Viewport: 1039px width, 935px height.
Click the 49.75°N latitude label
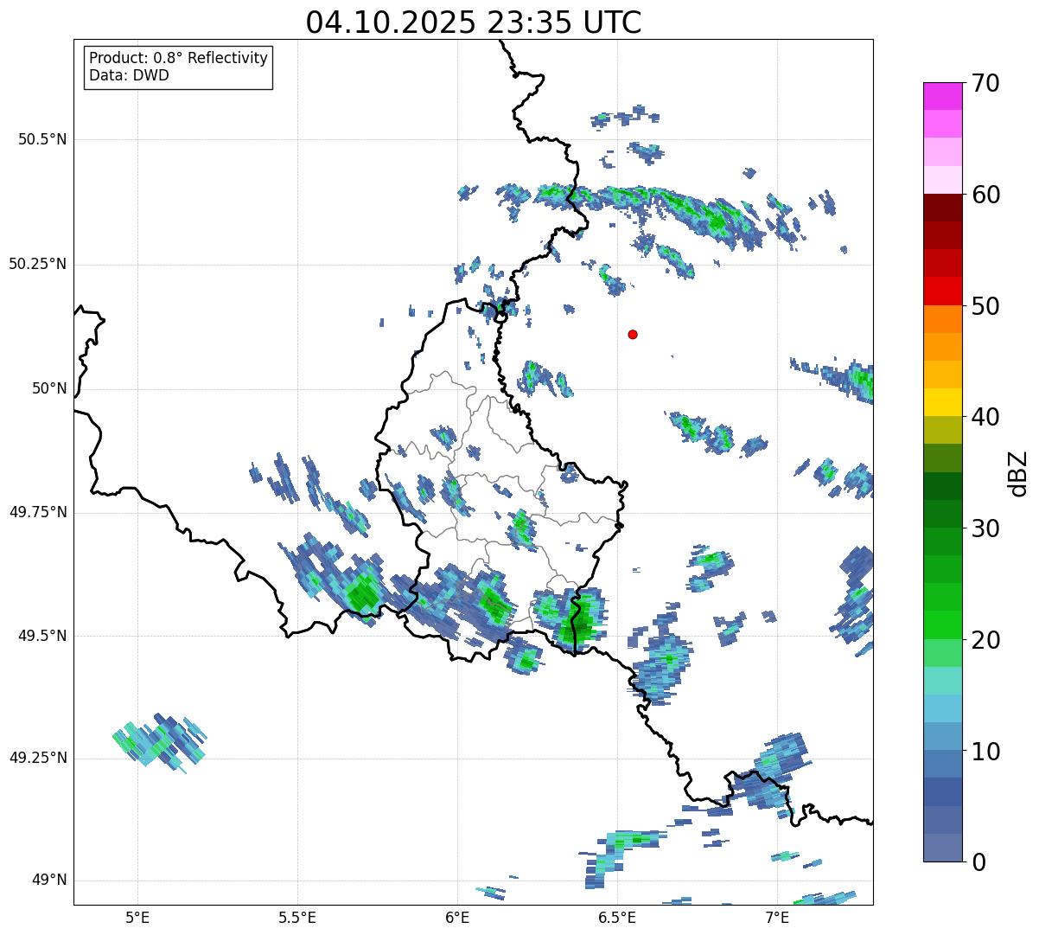tap(38, 512)
